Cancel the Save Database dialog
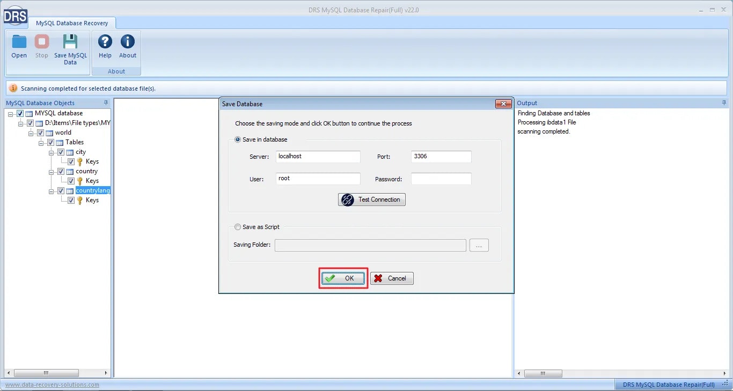This screenshot has height=391, width=733. (392, 278)
